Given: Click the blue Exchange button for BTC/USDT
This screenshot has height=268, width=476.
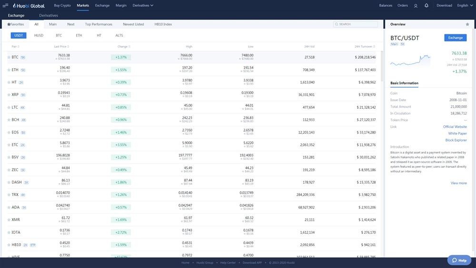Looking at the screenshot, I should [456, 38].
